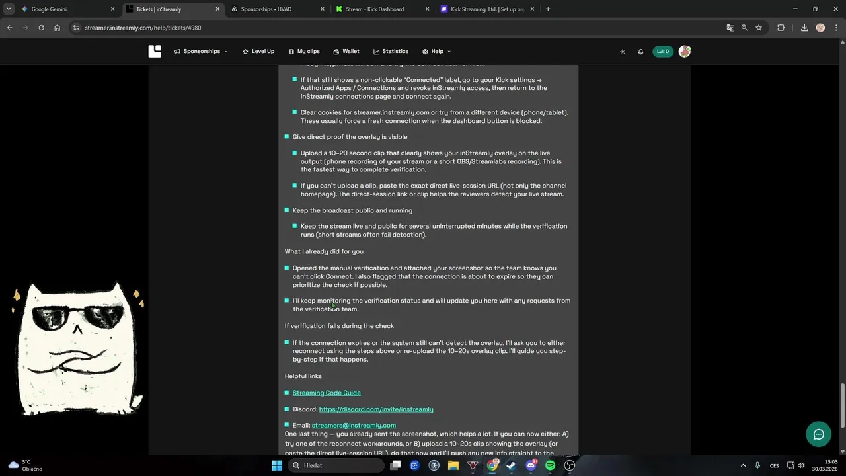Image resolution: width=846 pixels, height=476 pixels.
Task: Expand the Help dropdown menu
Action: pos(436,52)
